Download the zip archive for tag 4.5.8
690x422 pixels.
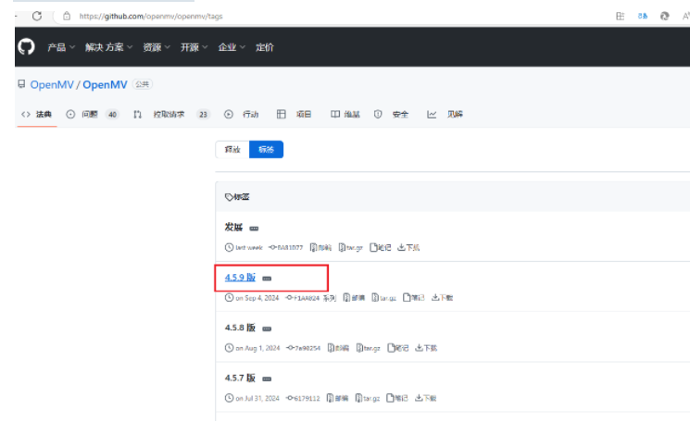[338, 348]
